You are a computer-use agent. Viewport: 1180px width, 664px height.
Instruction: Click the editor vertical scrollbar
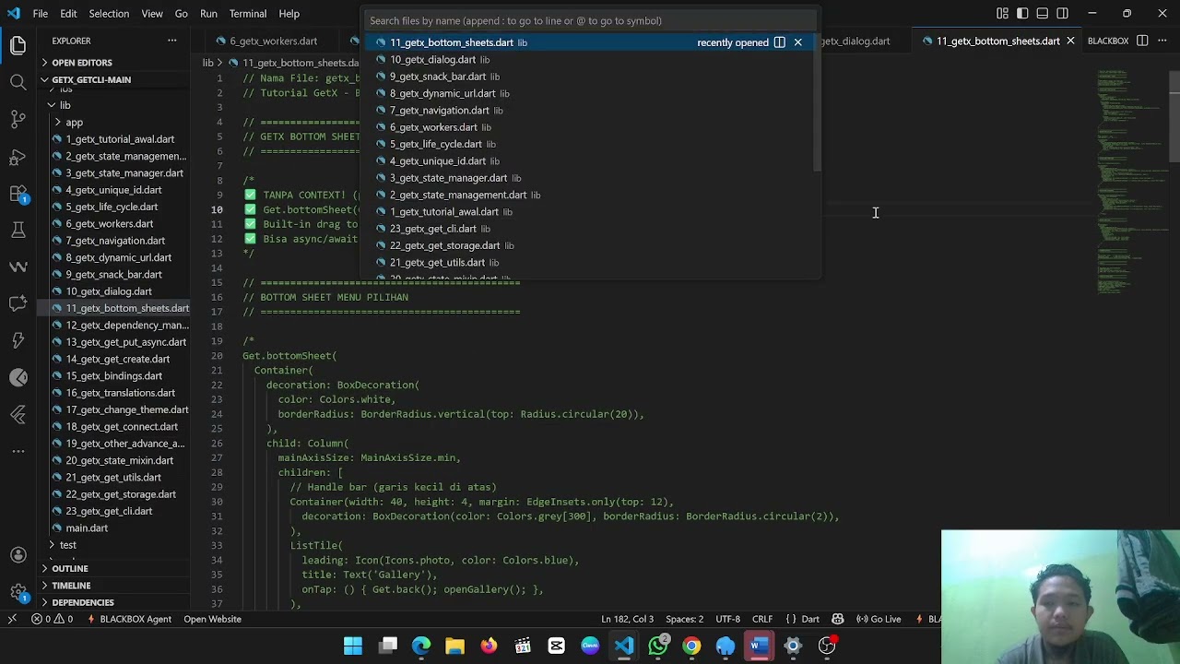pyautogui.click(x=1174, y=115)
